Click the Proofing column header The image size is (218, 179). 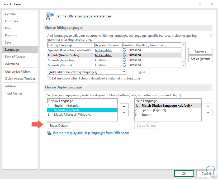(x=152, y=45)
